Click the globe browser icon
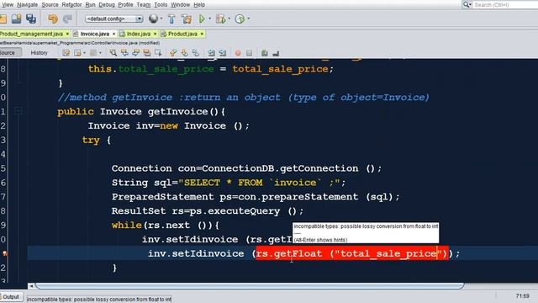538x303 pixels. point(153,19)
